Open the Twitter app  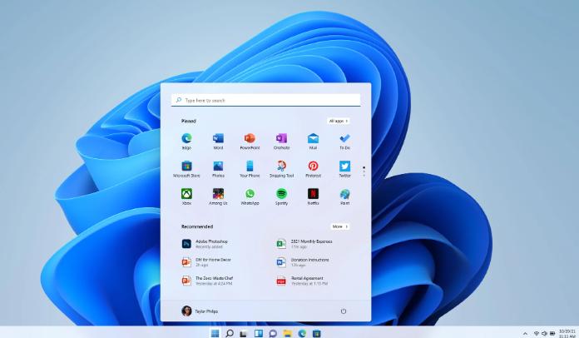click(344, 169)
